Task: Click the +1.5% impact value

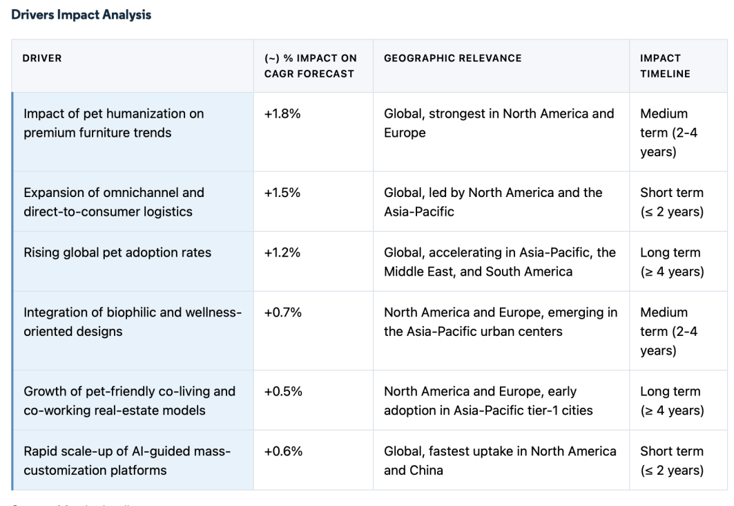Action: point(282,193)
